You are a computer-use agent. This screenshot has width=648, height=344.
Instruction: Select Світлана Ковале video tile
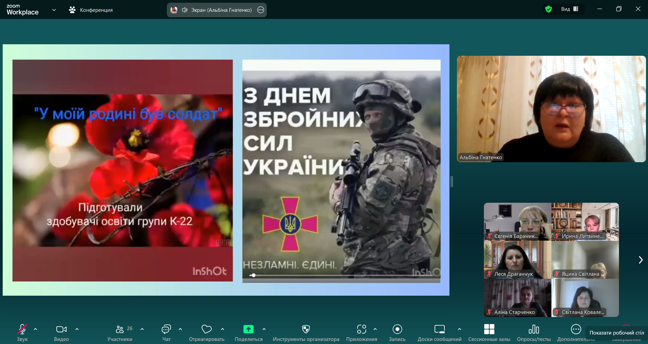pos(585,298)
